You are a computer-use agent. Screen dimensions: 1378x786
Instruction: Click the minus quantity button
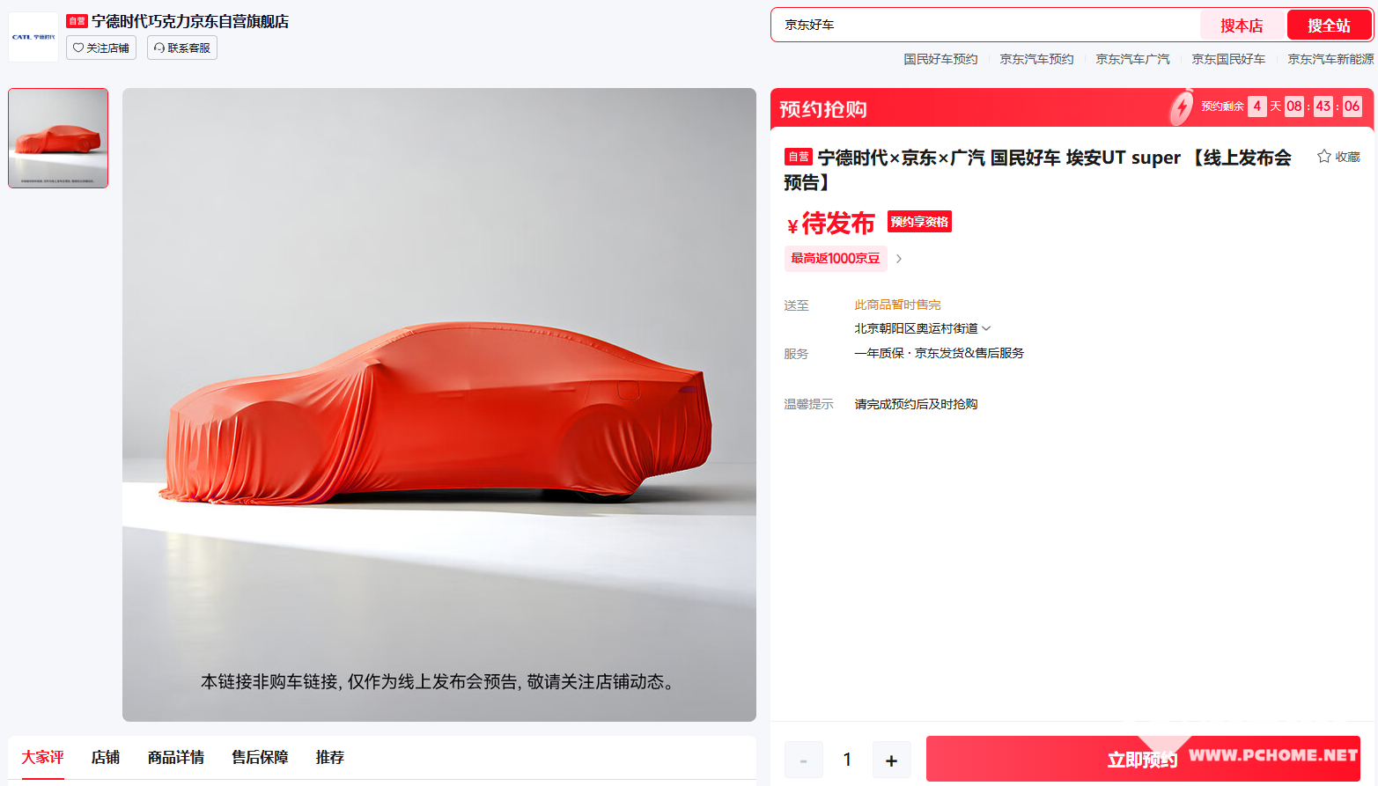[803, 760]
